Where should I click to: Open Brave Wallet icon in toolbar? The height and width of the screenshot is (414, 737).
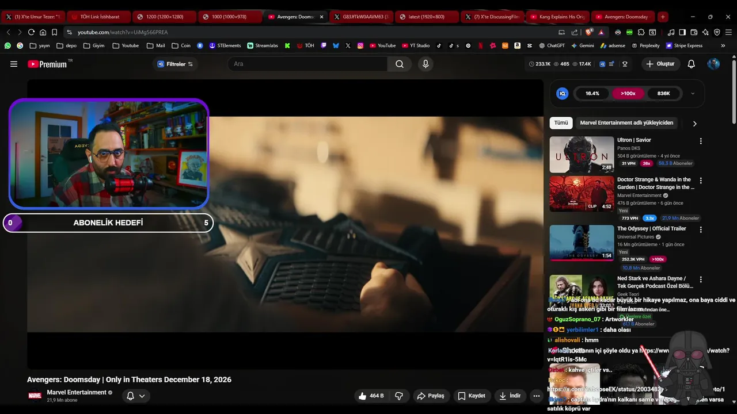[x=694, y=32]
